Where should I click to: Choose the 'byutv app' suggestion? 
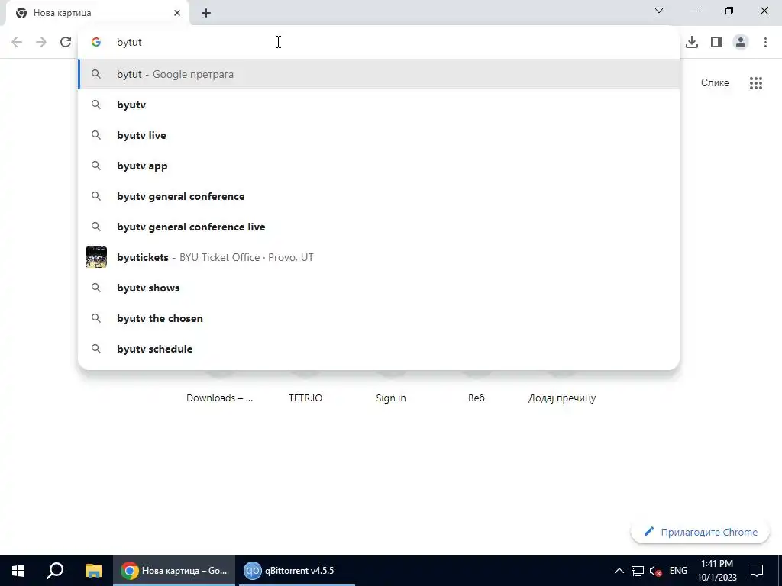[x=379, y=166]
